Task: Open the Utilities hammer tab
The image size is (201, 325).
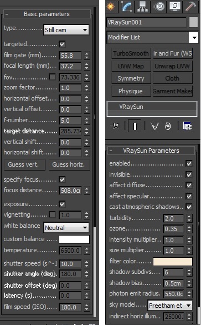Action: click(x=190, y=7)
